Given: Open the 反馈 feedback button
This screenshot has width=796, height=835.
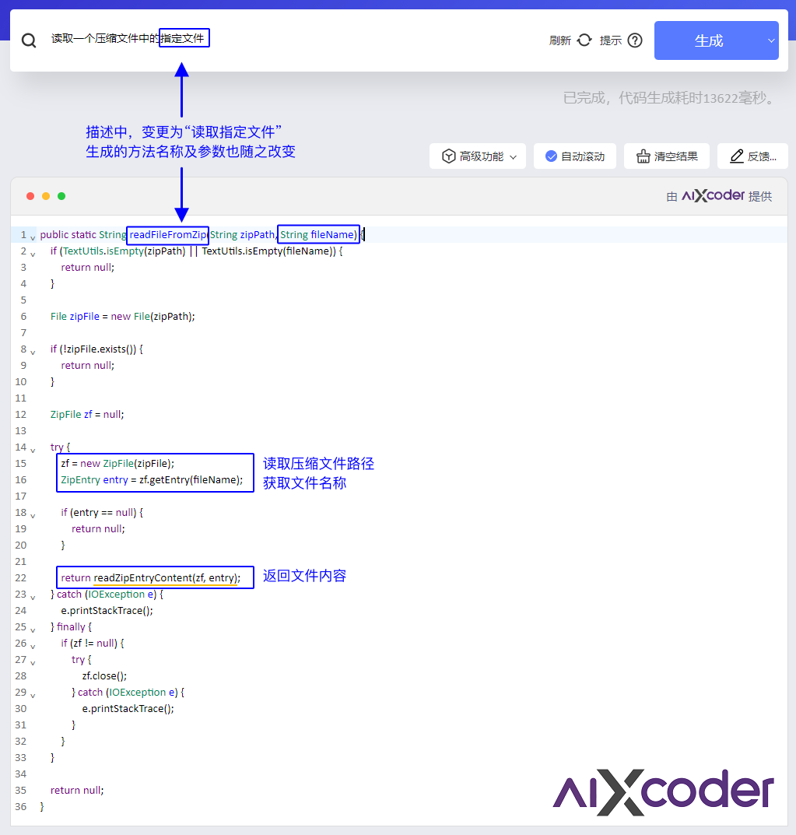Looking at the screenshot, I should [752, 156].
